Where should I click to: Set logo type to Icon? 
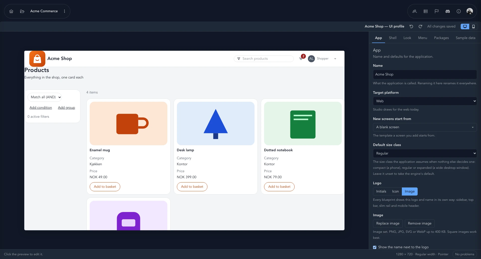click(395, 191)
